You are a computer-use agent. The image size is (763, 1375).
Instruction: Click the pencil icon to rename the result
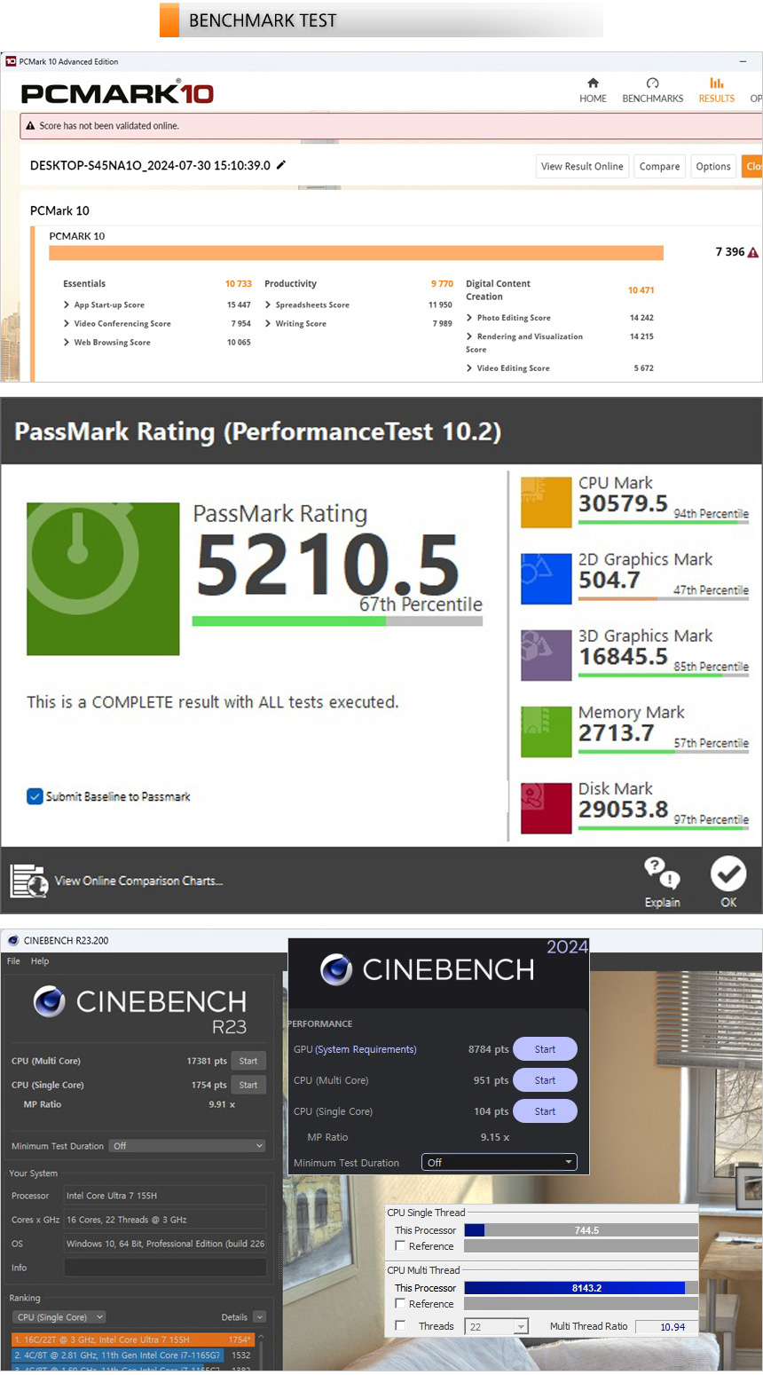[x=281, y=165]
